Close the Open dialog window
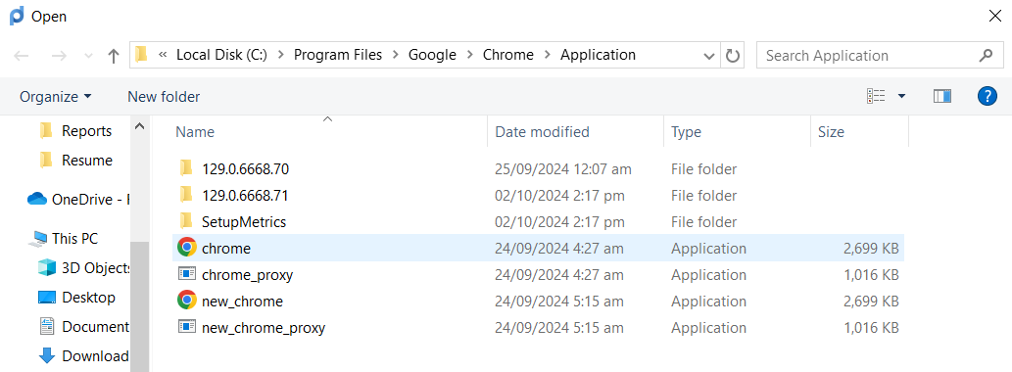The width and height of the screenshot is (1012, 372). click(995, 16)
